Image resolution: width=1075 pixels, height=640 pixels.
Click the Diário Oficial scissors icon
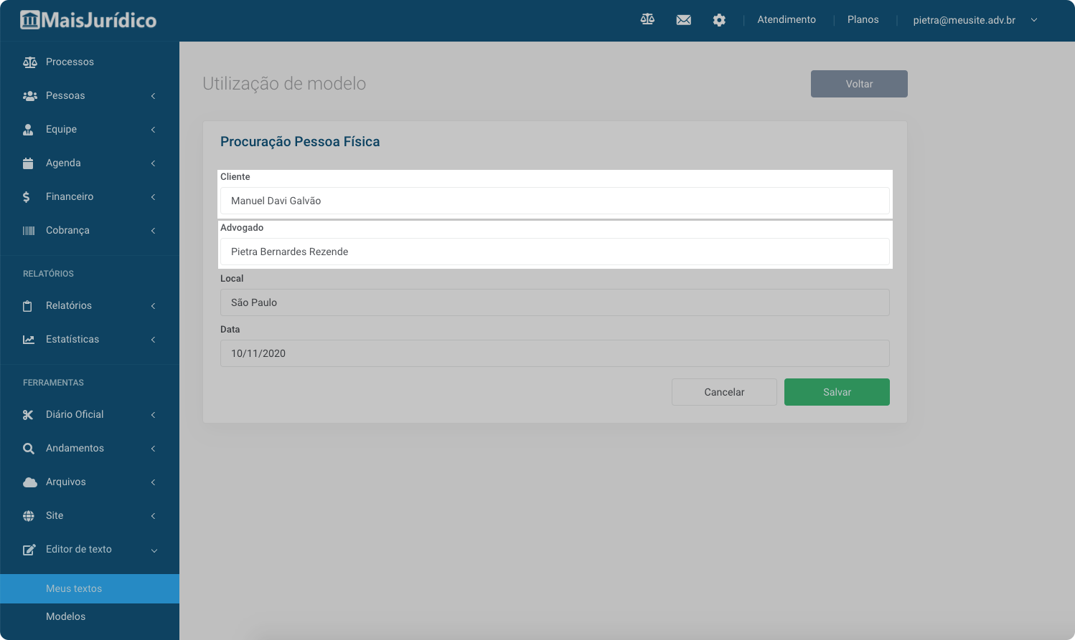(29, 415)
